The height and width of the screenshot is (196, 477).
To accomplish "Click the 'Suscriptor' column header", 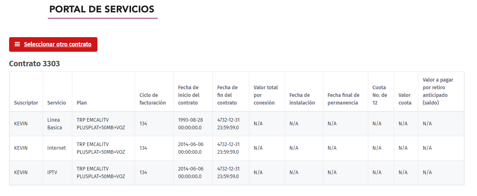I will click(x=26, y=103).
